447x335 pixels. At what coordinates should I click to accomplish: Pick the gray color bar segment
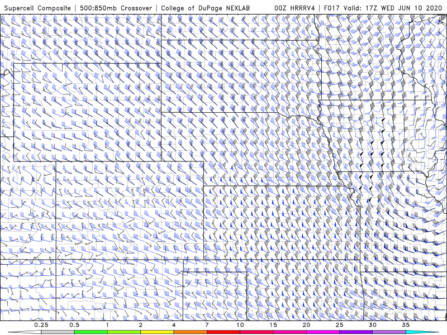[58, 332]
